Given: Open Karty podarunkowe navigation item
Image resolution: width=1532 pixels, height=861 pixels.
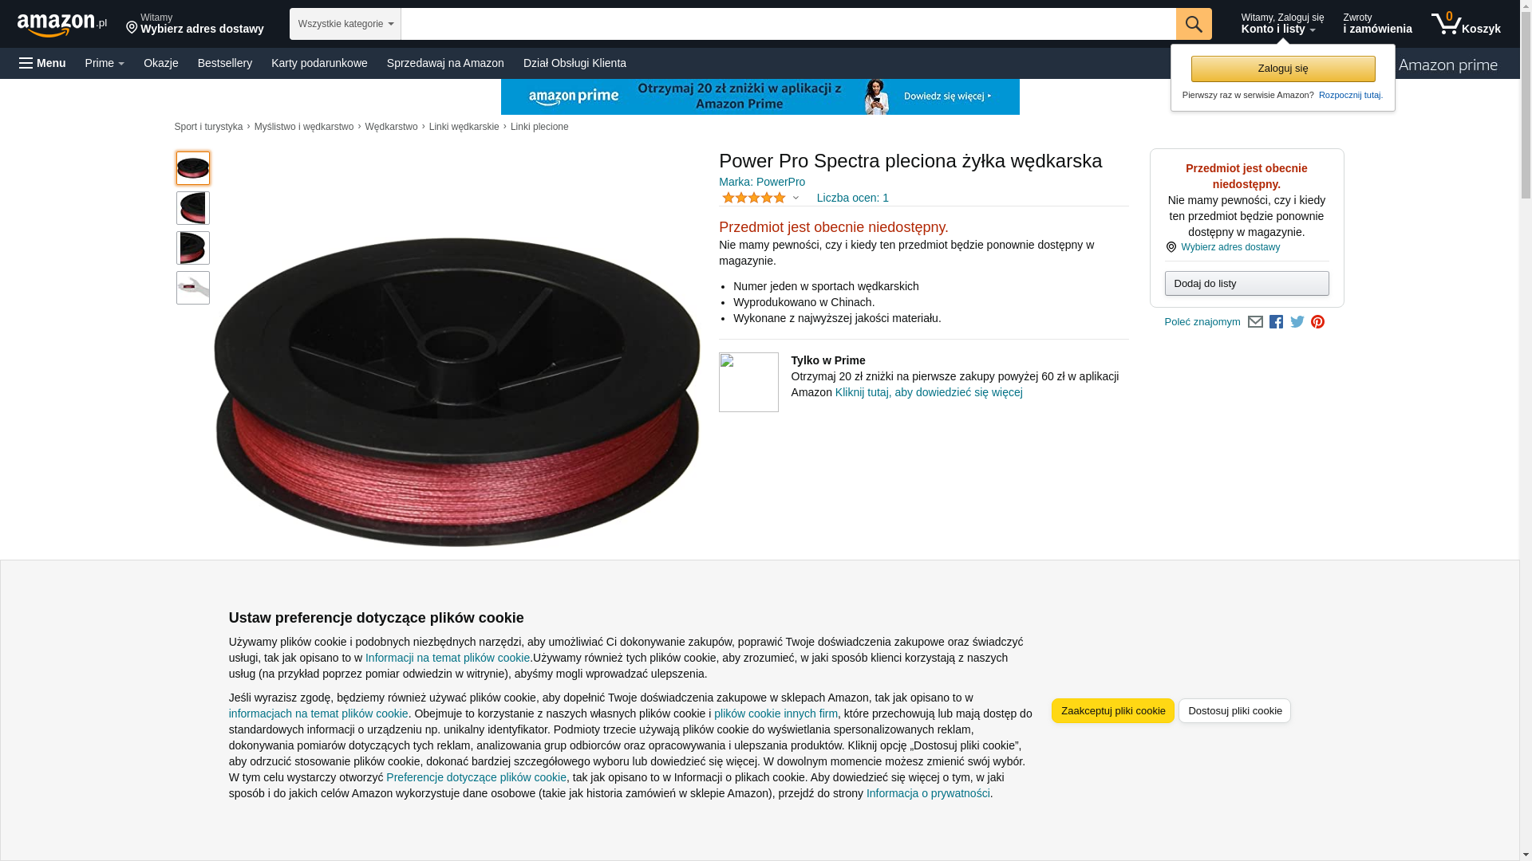Looking at the screenshot, I should point(319,63).
